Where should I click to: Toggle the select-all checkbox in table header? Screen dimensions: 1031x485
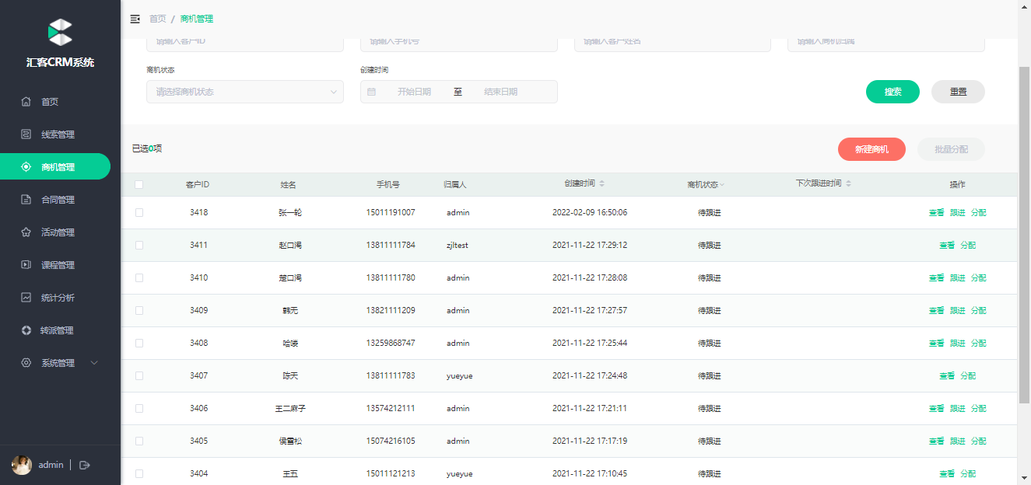click(x=139, y=185)
